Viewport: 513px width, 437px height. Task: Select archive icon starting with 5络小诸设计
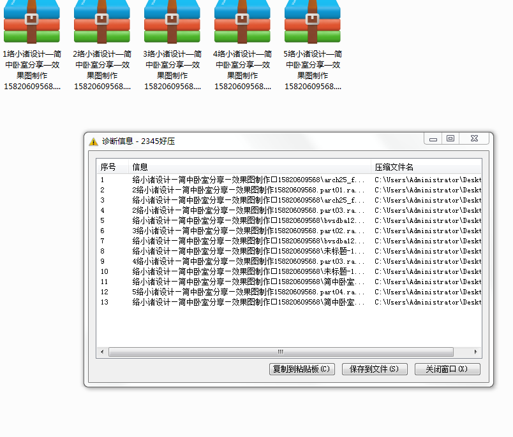(x=313, y=22)
